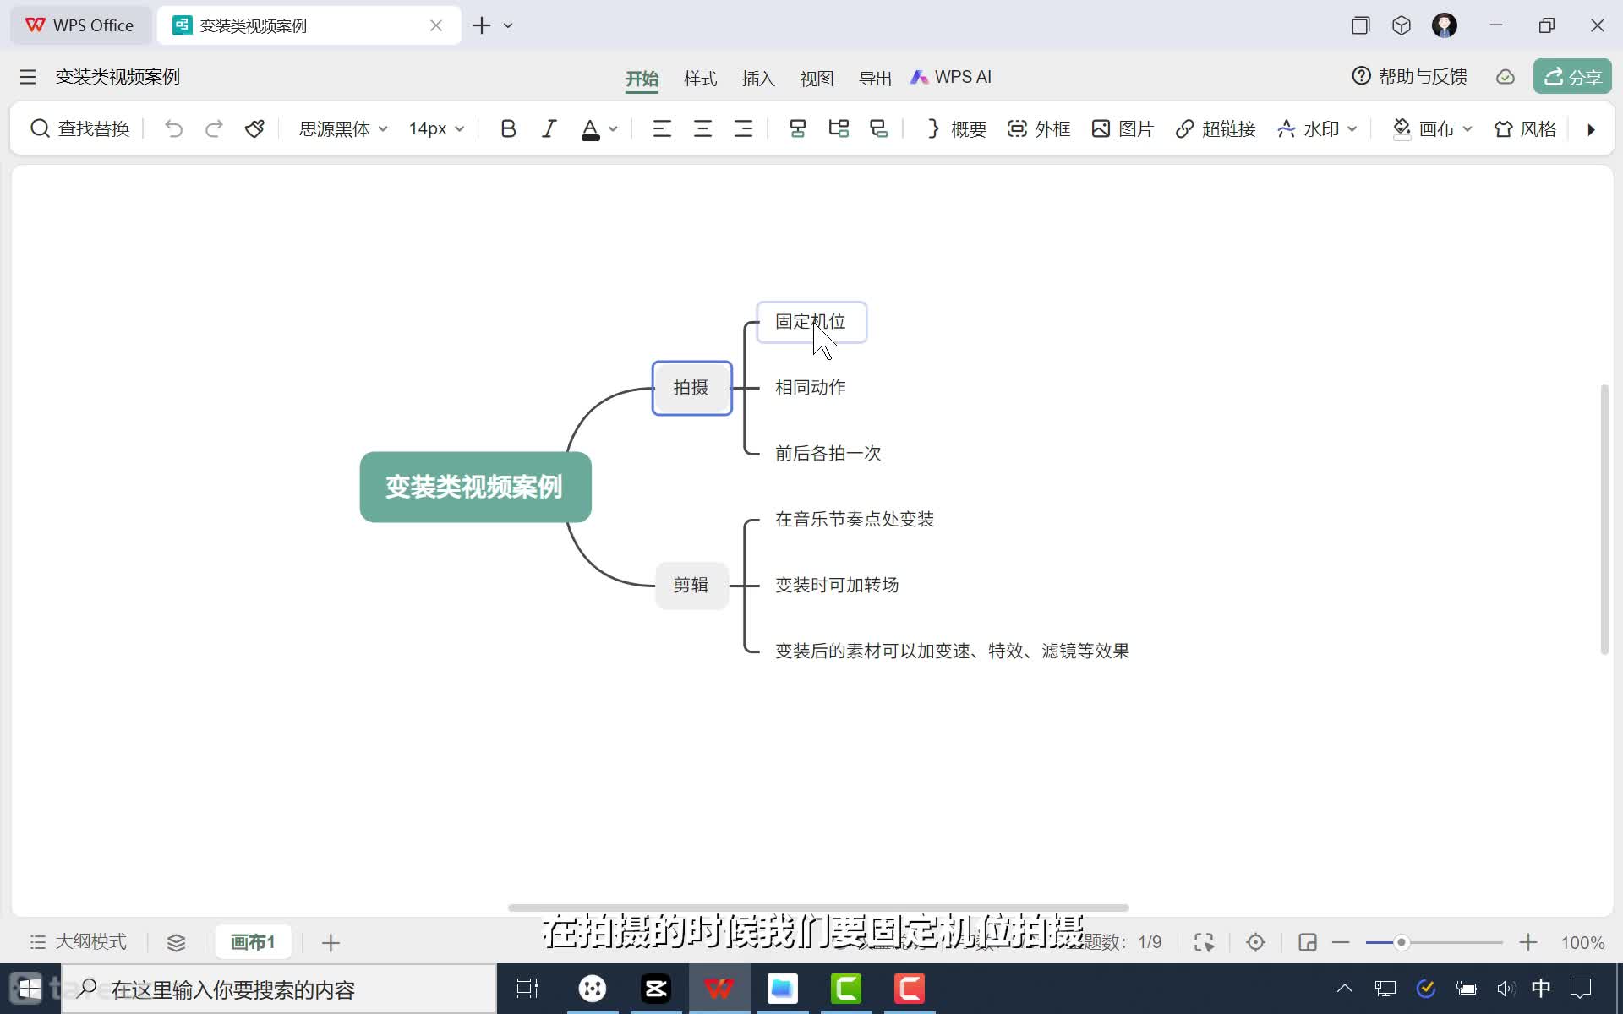This screenshot has height=1014, width=1623.
Task: Select the 拍摄 branch node
Action: pos(691,388)
